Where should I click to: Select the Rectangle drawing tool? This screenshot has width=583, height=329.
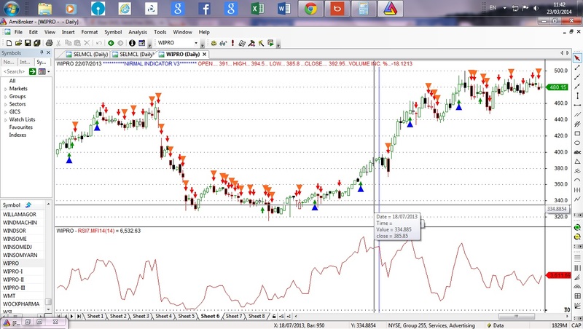pyautogui.click(x=577, y=133)
